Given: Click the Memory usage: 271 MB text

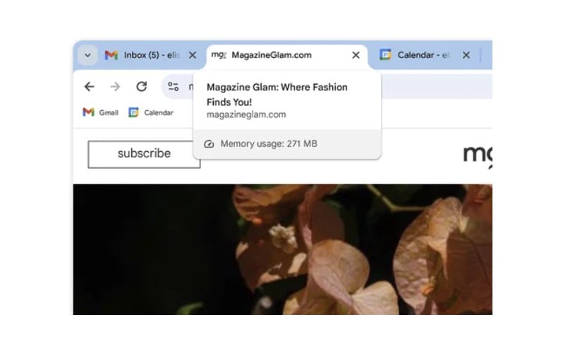Looking at the screenshot, I should (x=269, y=143).
